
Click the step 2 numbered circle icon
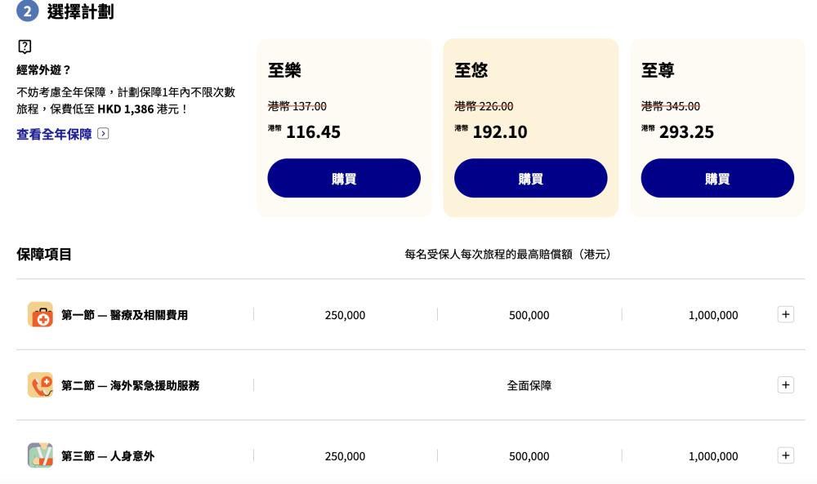28,11
